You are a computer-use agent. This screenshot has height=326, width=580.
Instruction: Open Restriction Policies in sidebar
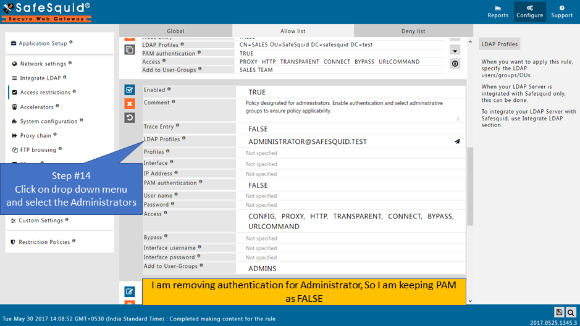[x=44, y=242]
